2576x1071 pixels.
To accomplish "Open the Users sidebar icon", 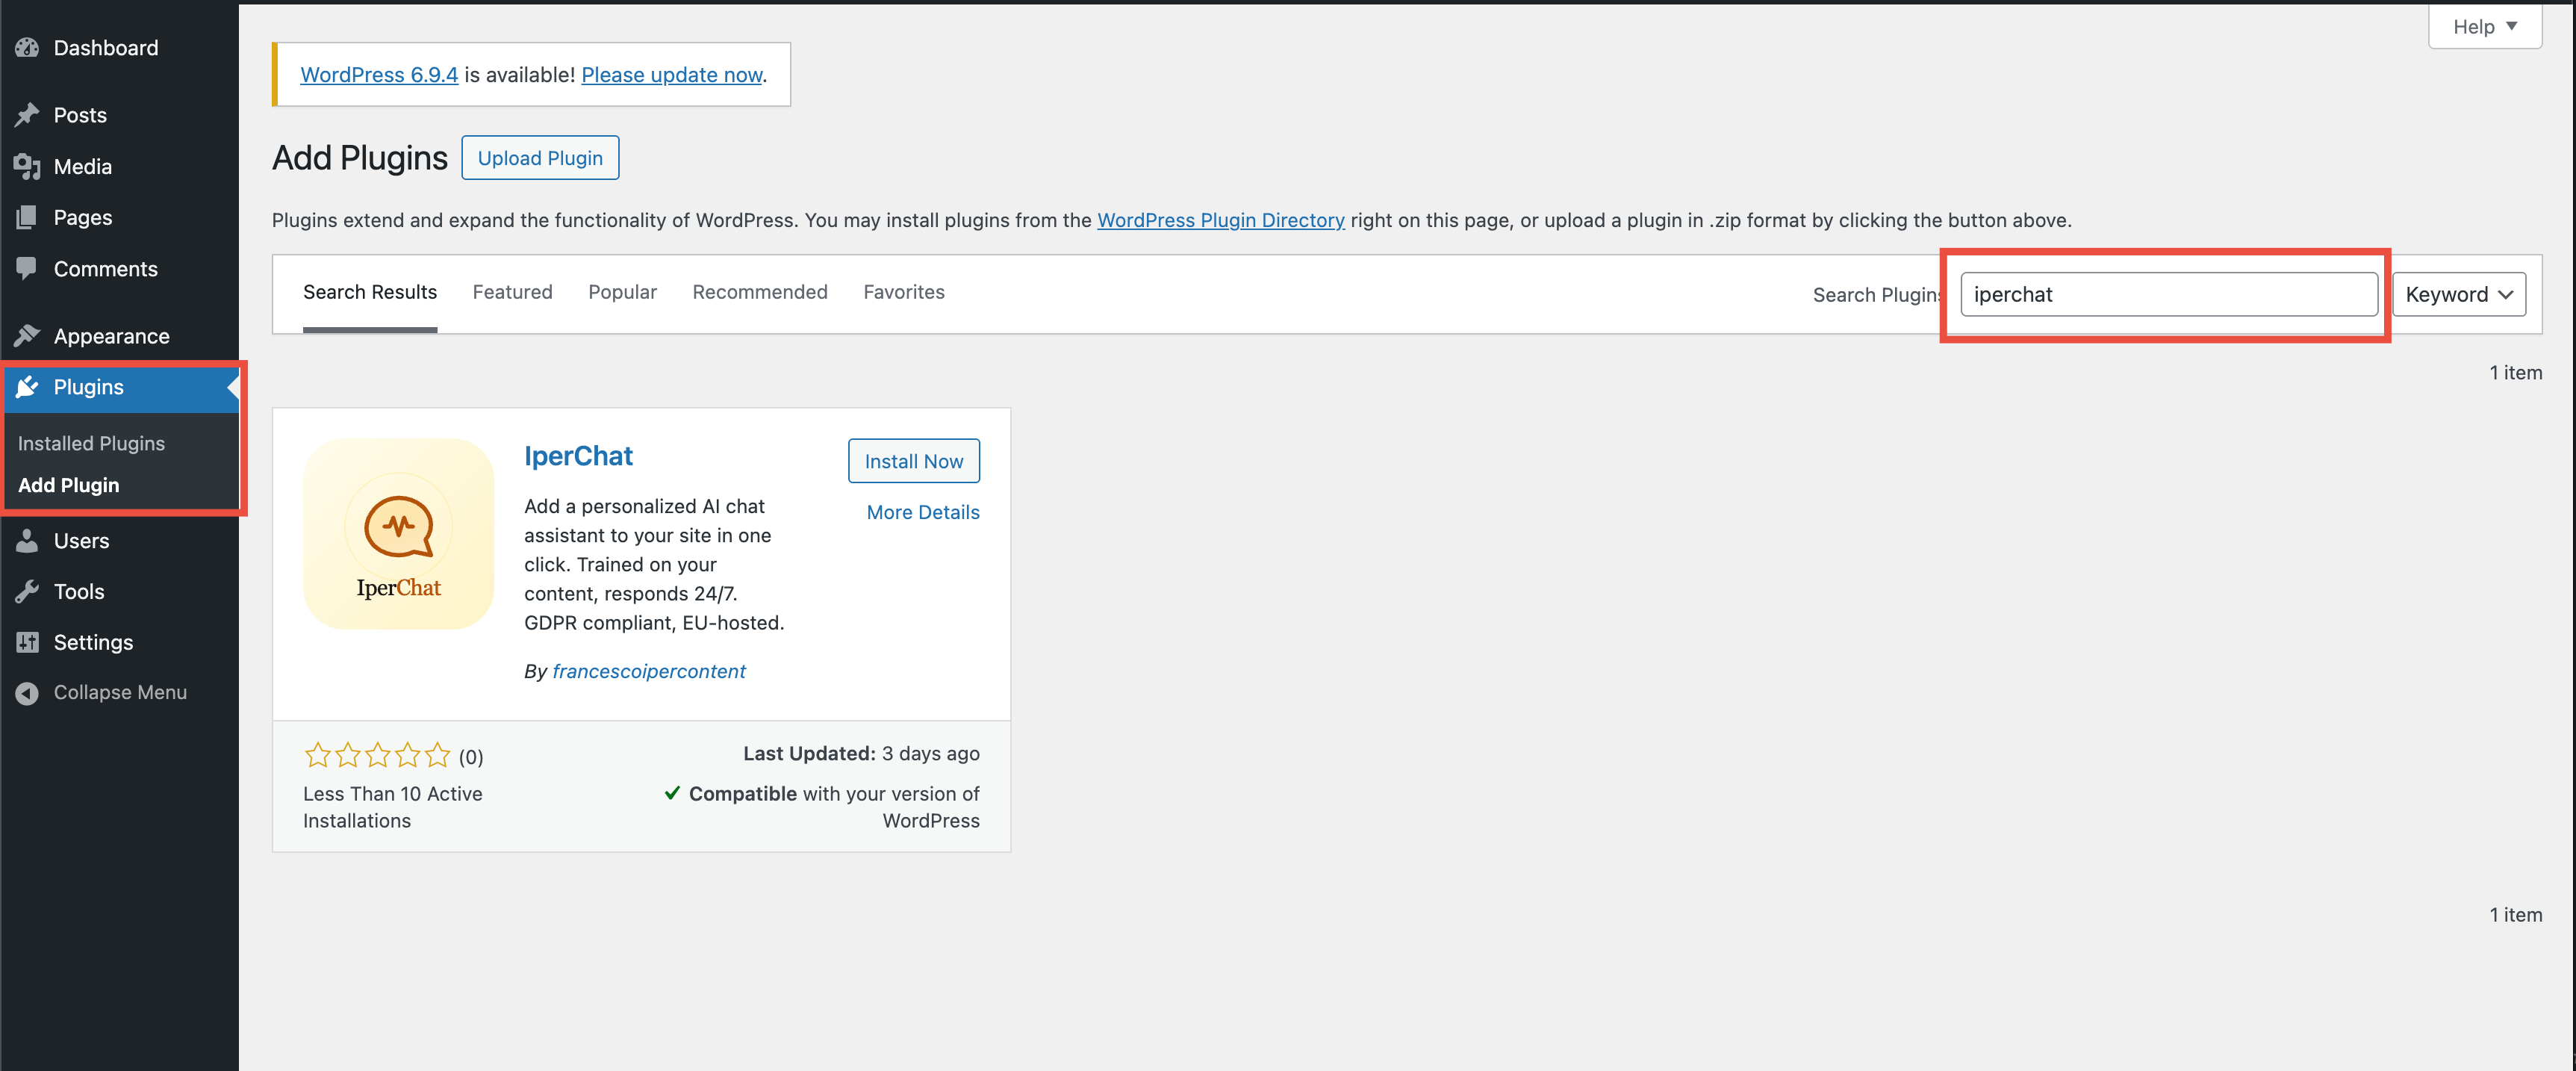I will coord(28,540).
